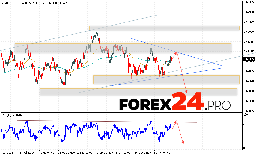
Task: Click the red arrowhead at the RSI resistance line
Action: coord(176,121)
